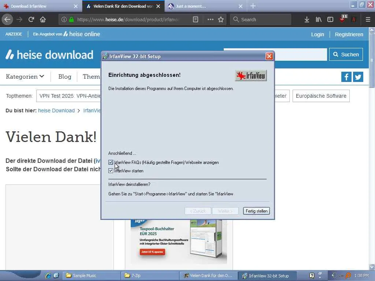Click Fertig stellen button
Viewport: 375px width, 281px height.
pos(256,211)
